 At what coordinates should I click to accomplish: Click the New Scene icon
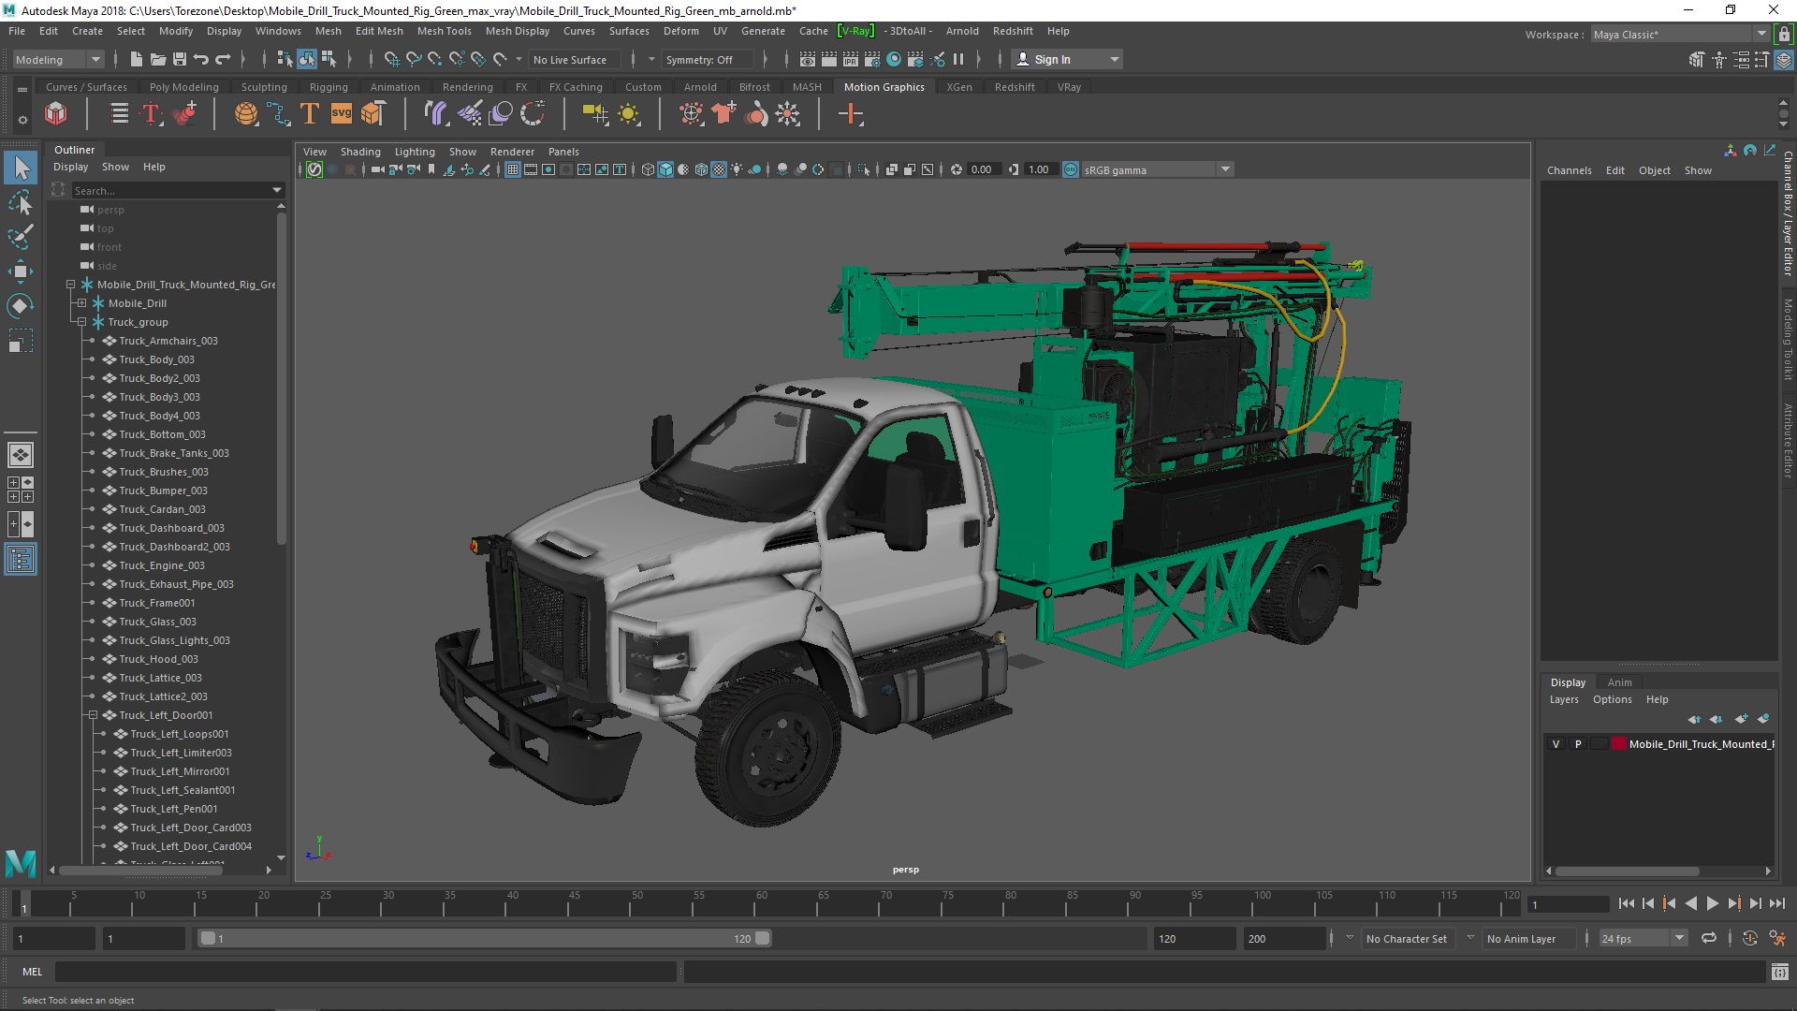[136, 59]
